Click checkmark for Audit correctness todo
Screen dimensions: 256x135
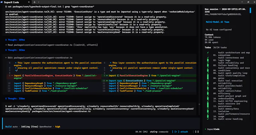[208, 58]
